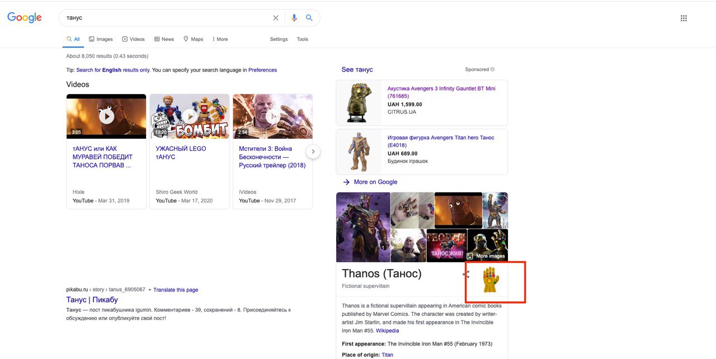
Task: Open the Thanos face close-up image
Action: pyautogui.click(x=408, y=245)
